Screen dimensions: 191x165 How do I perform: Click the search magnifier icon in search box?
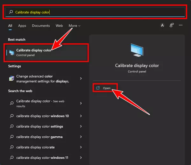[x=11, y=12]
